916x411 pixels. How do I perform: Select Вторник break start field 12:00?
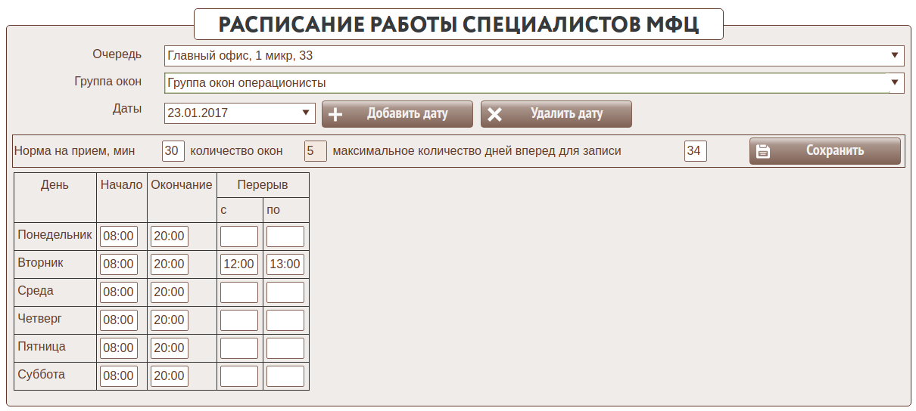(x=239, y=264)
